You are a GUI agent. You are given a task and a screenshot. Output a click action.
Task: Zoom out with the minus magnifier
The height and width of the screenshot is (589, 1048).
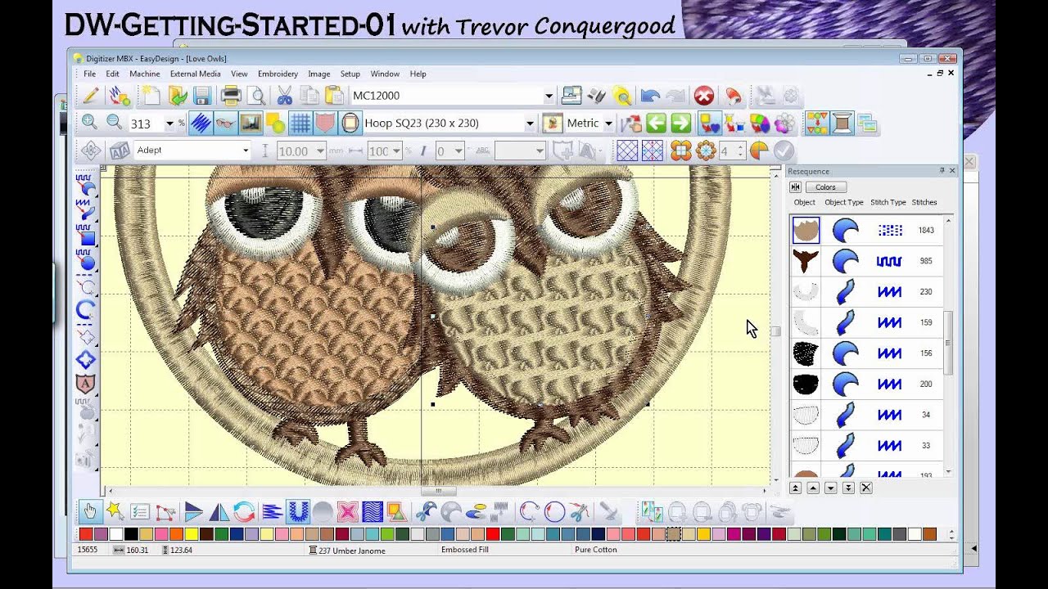tap(115, 123)
